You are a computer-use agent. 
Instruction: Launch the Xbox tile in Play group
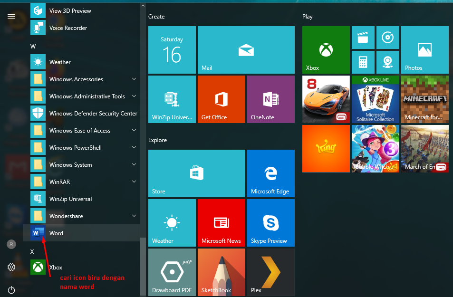pos(326,50)
